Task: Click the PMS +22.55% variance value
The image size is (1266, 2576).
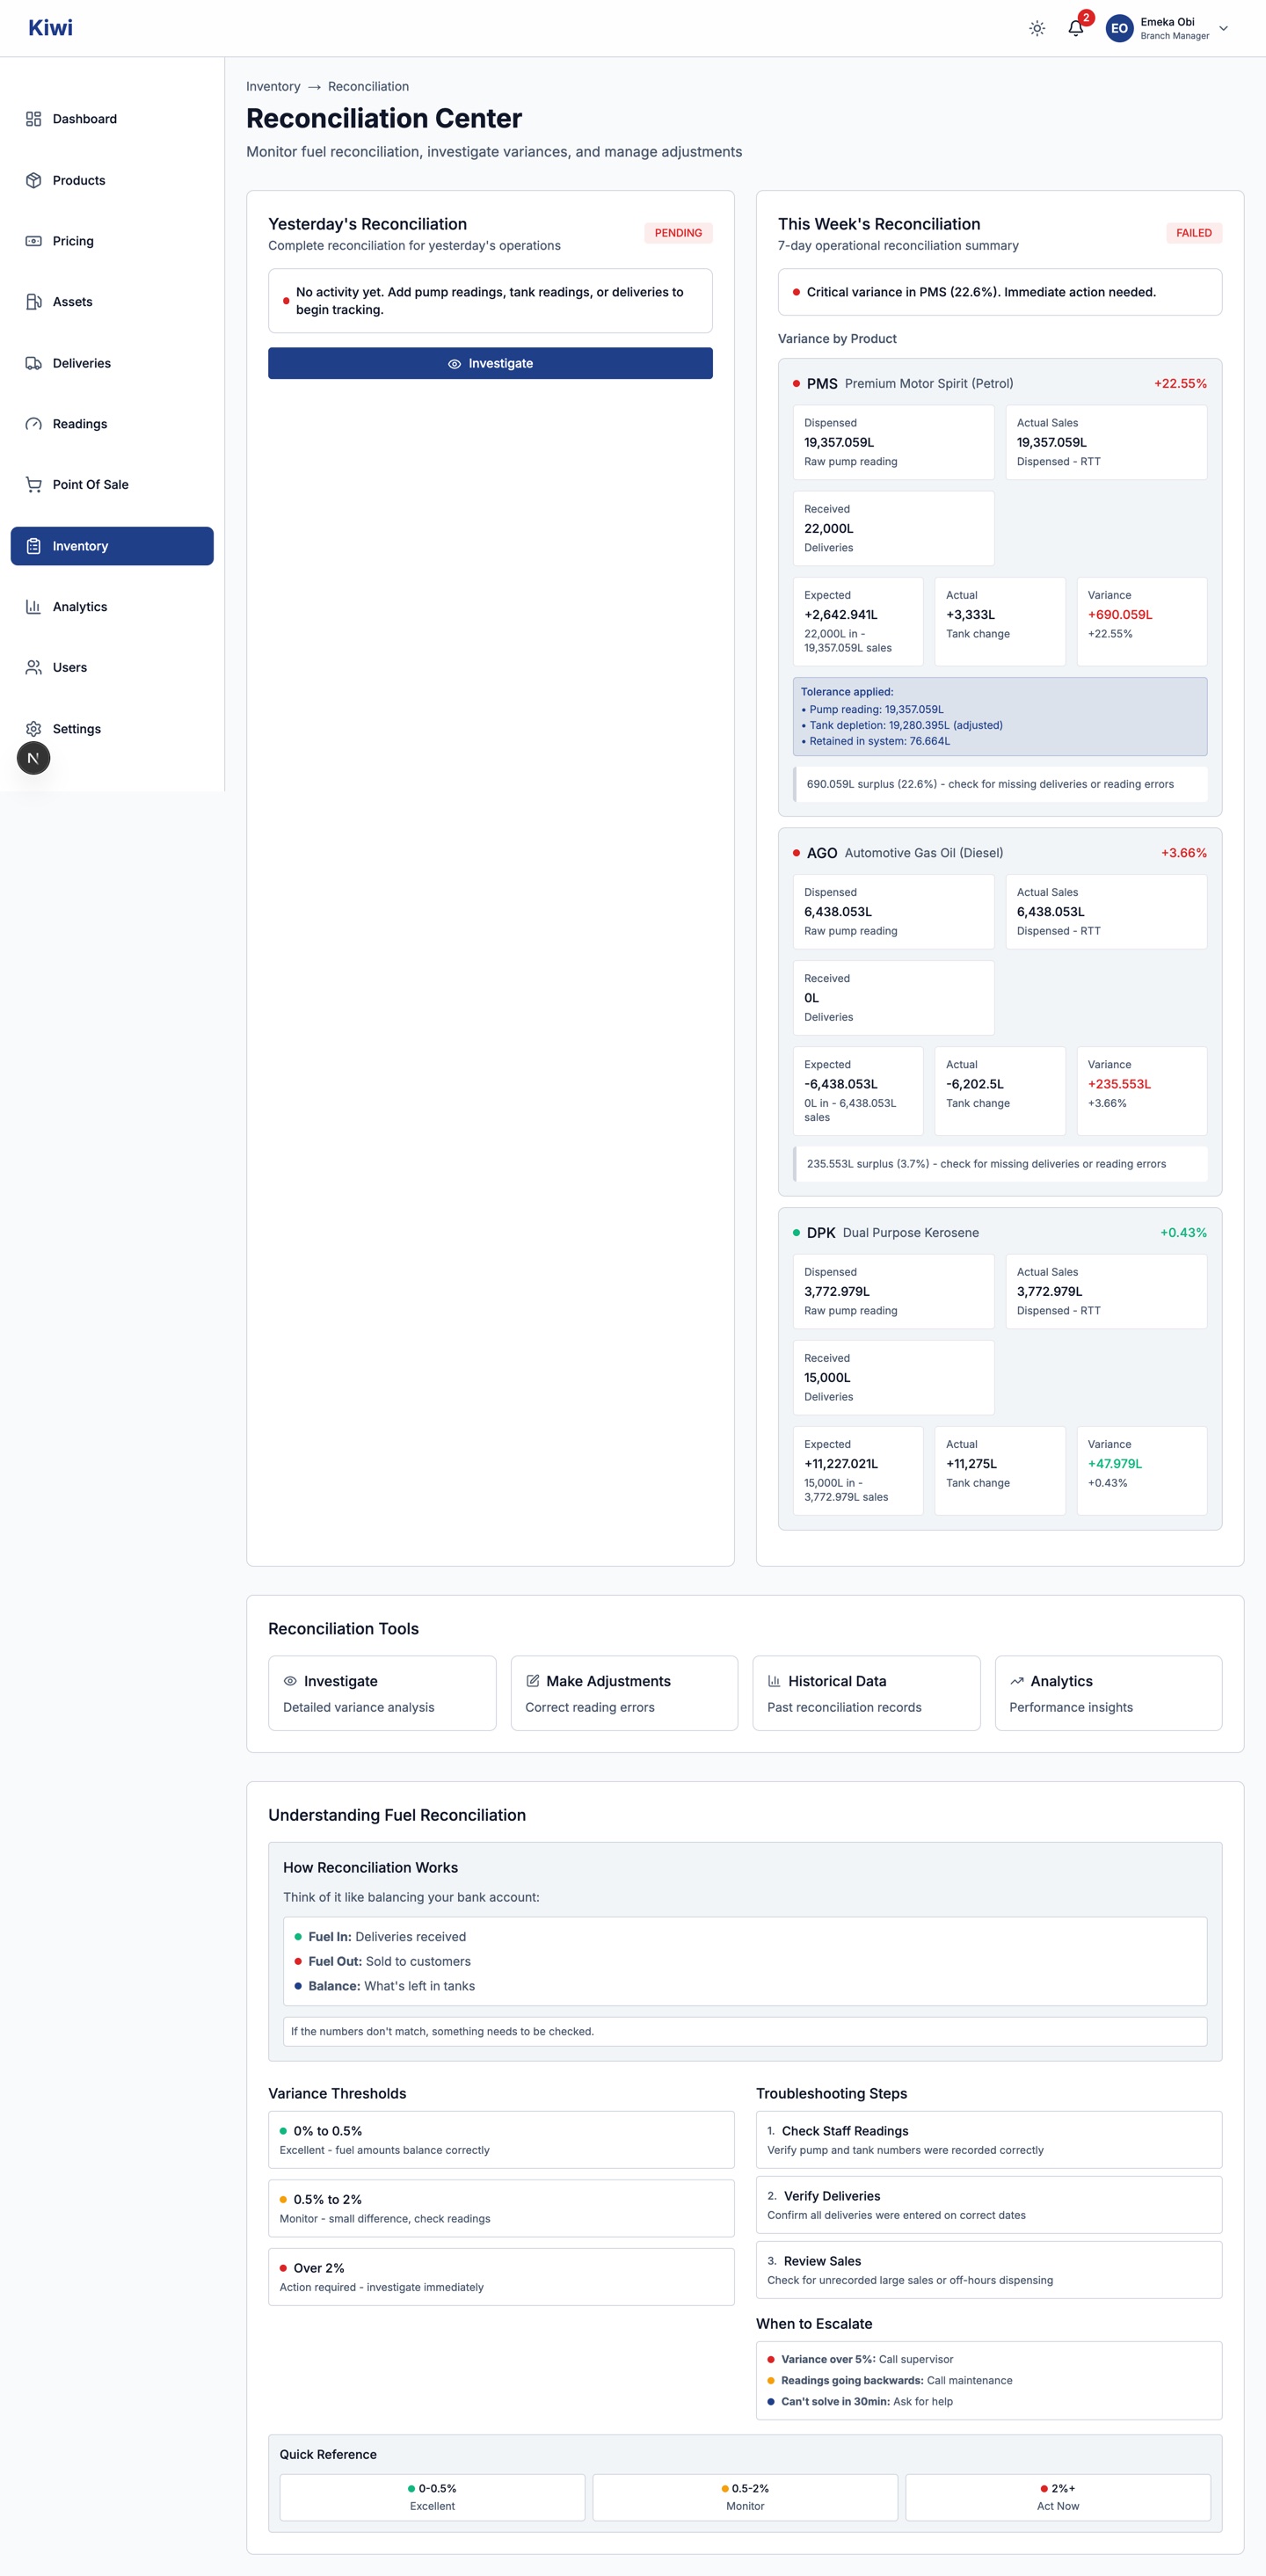Action: [1180, 384]
